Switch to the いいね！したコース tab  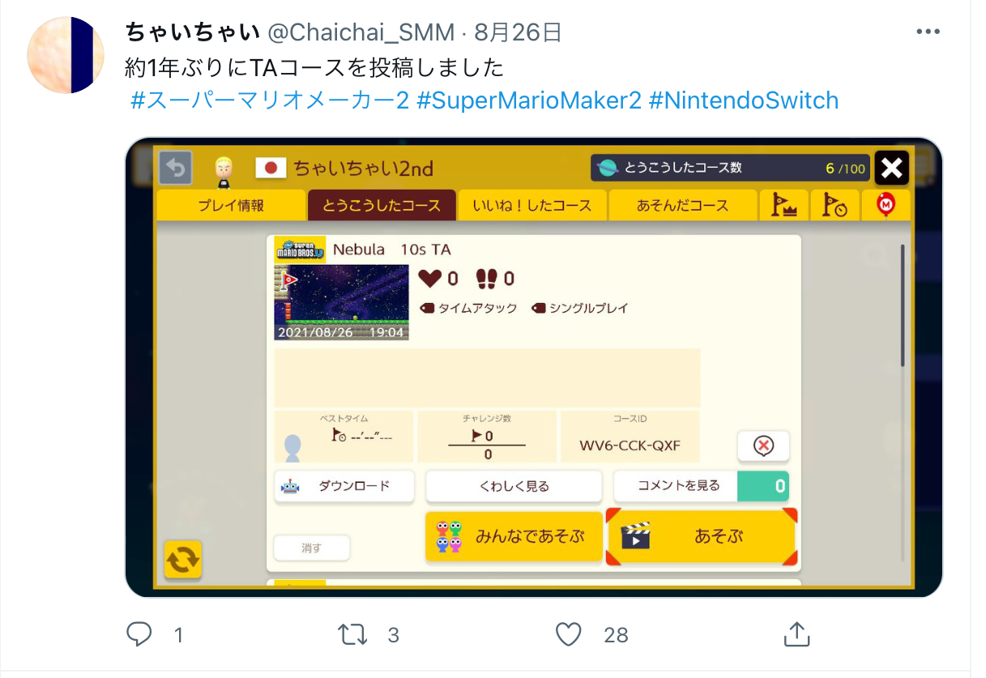click(532, 206)
